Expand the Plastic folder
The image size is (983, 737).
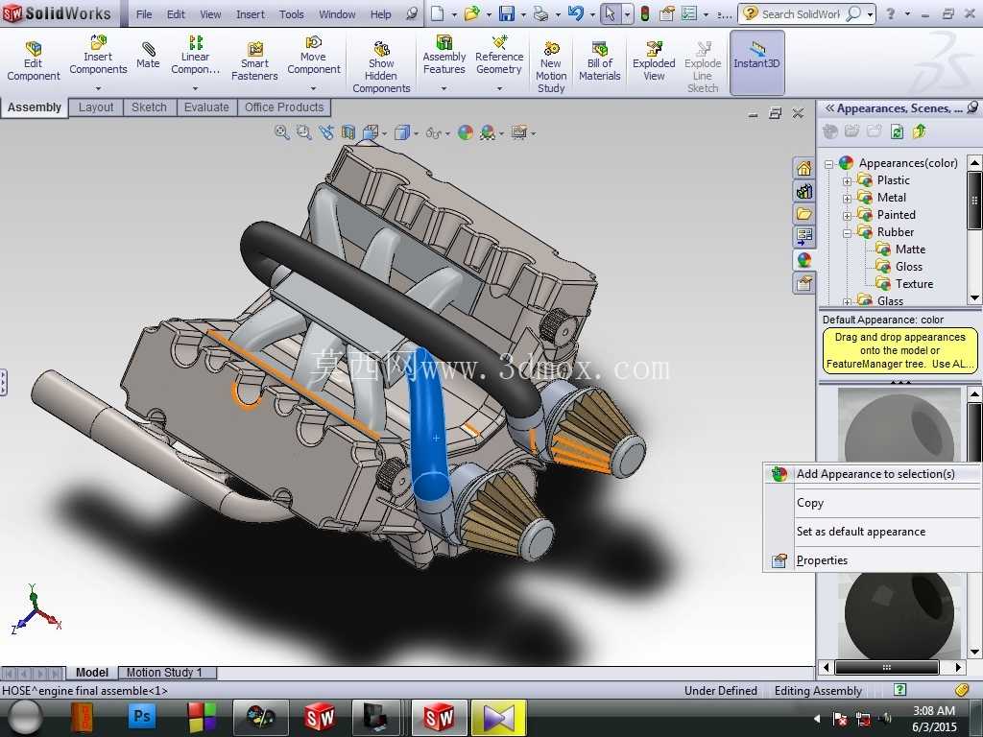tap(847, 181)
